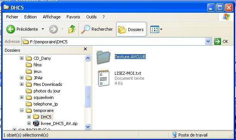The image size is (236, 140).
Task: Select the telephone_jp folder
Action: (x=46, y=104)
